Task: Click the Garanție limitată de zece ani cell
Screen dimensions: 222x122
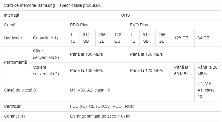Action: [100, 116]
